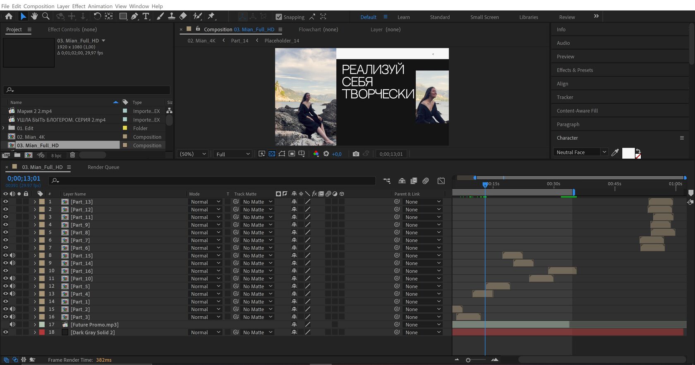Select the Puppet Pin tool
This screenshot has width=695, height=365.
pyautogui.click(x=211, y=16)
